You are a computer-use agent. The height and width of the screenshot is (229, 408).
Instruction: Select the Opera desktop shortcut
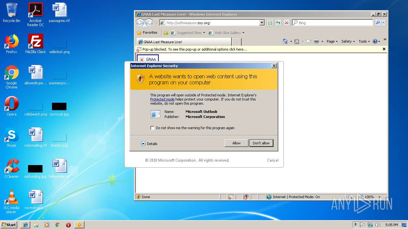[x=11, y=106]
